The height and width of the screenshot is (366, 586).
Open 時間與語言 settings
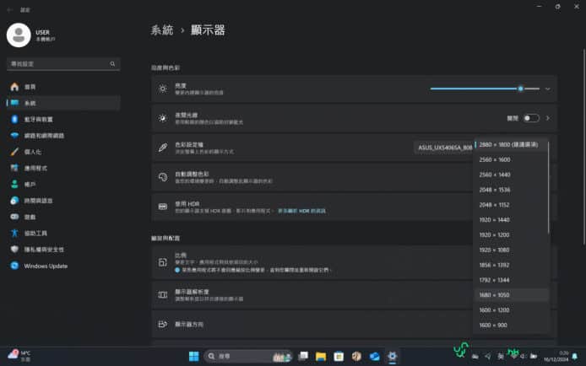(38, 200)
